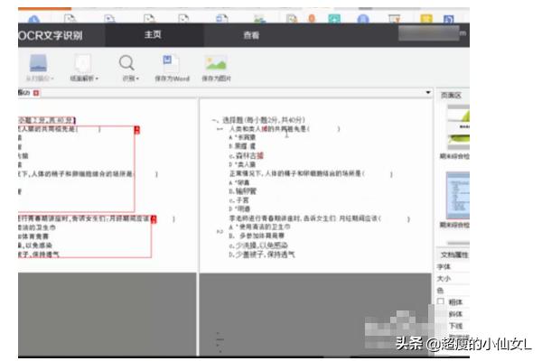Image resolution: width=542 pixels, height=361 pixels.
Task: Click recognized text C.森林古猿
Action: [246, 155]
